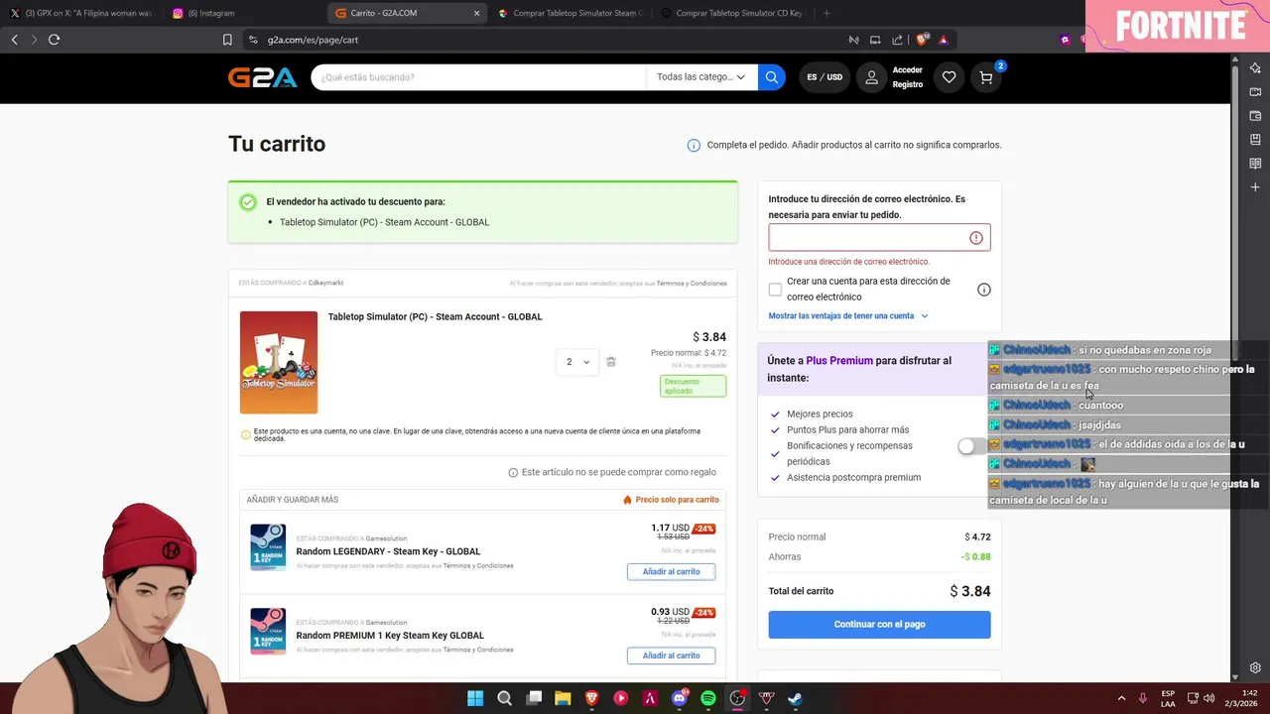Open Brave Talk video sidebar icon

pyautogui.click(x=1255, y=92)
